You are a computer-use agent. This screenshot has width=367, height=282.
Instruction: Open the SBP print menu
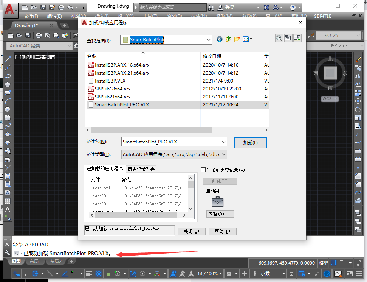(323, 16)
